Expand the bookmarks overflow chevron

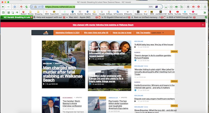(205, 13)
